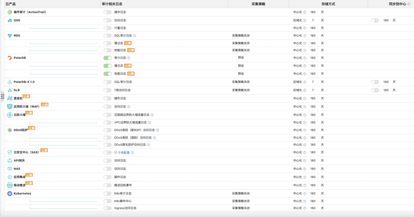Open help for SQL审计日志 under RDS
Viewport: 414px width, 217px height.
[135, 36]
